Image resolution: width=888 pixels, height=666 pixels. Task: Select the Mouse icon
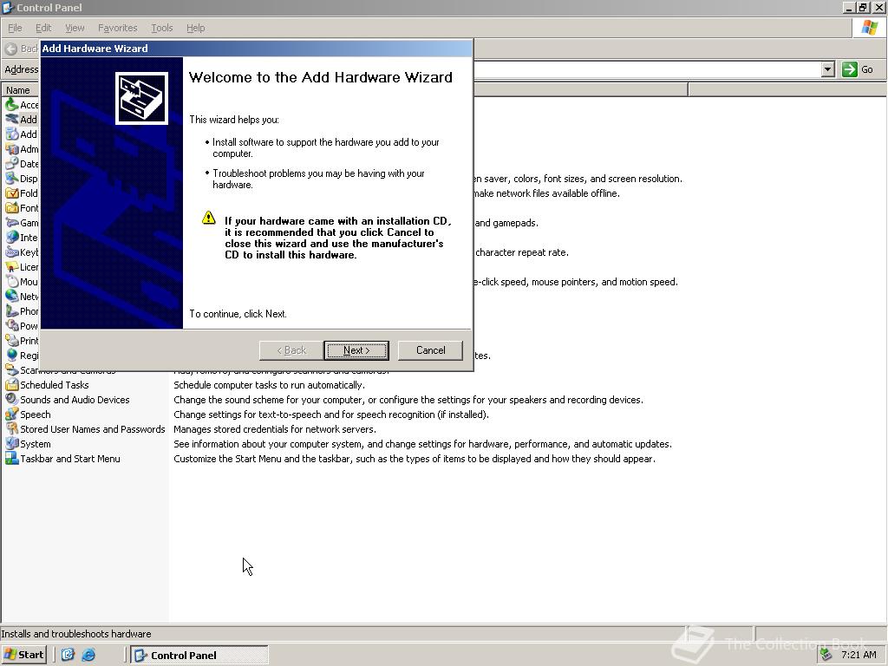12,281
